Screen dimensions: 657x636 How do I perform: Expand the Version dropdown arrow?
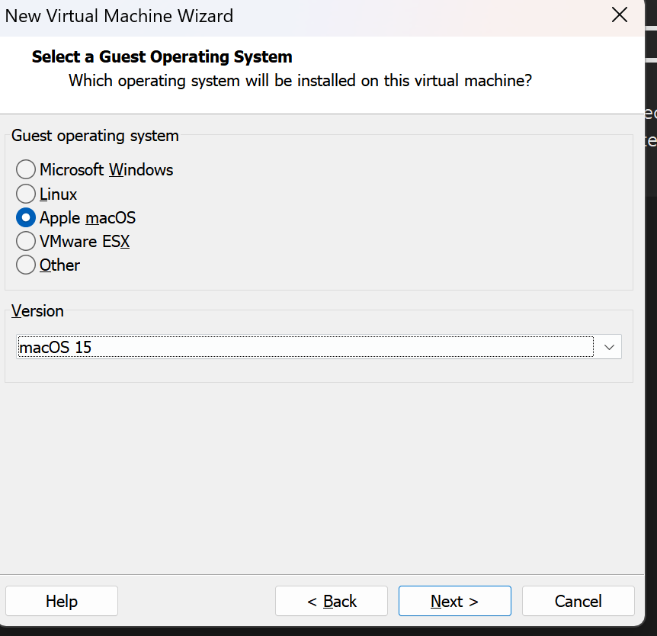coord(609,347)
